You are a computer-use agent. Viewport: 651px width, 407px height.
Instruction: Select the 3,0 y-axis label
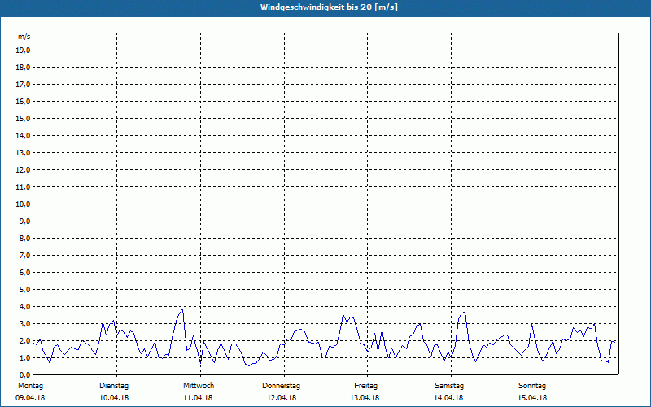point(24,323)
